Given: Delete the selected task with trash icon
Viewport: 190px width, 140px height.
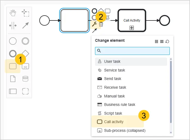Looking at the screenshot, I should pyautogui.click(x=101, y=25).
